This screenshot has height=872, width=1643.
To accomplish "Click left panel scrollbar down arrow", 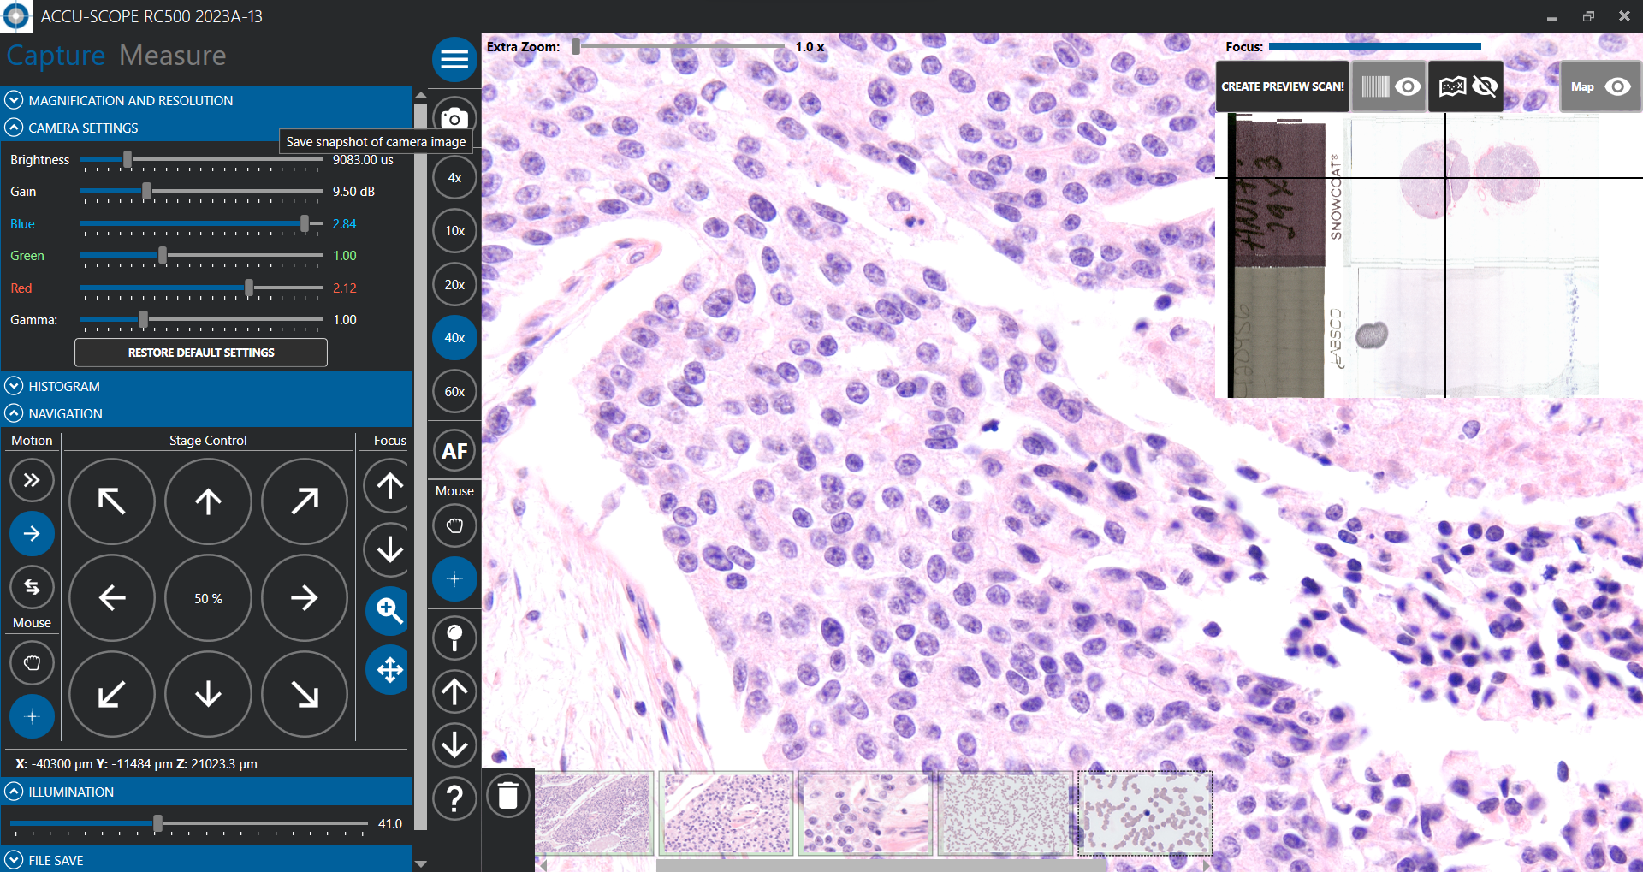I will click(420, 863).
